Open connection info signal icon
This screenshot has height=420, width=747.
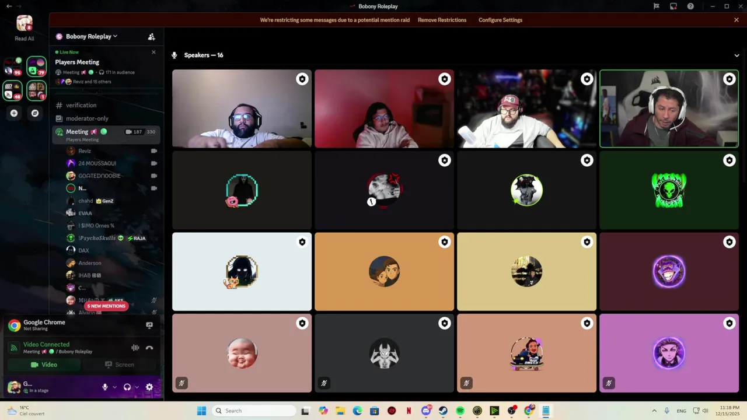click(x=14, y=348)
